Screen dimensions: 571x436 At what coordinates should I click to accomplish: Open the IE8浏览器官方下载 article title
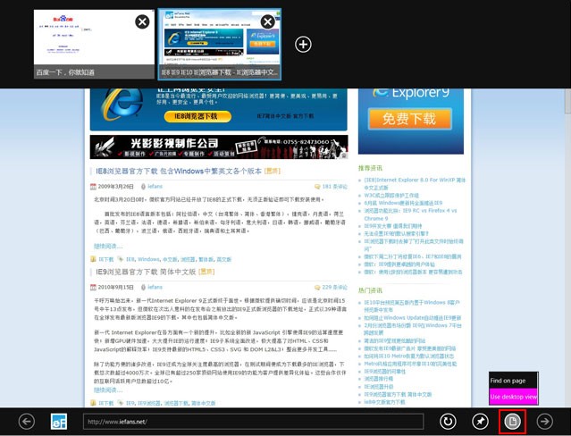click(x=179, y=171)
